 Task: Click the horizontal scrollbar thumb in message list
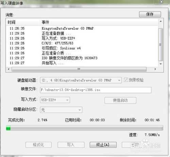[79, 69]
